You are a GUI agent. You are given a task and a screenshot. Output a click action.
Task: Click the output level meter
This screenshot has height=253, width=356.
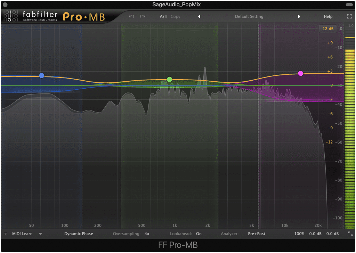[x=350, y=132]
